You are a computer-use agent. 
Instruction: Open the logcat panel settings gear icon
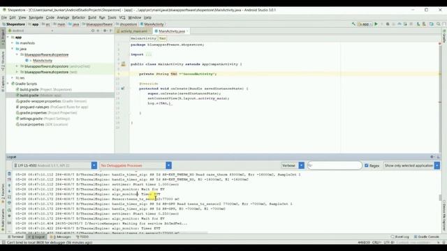tap(432, 157)
